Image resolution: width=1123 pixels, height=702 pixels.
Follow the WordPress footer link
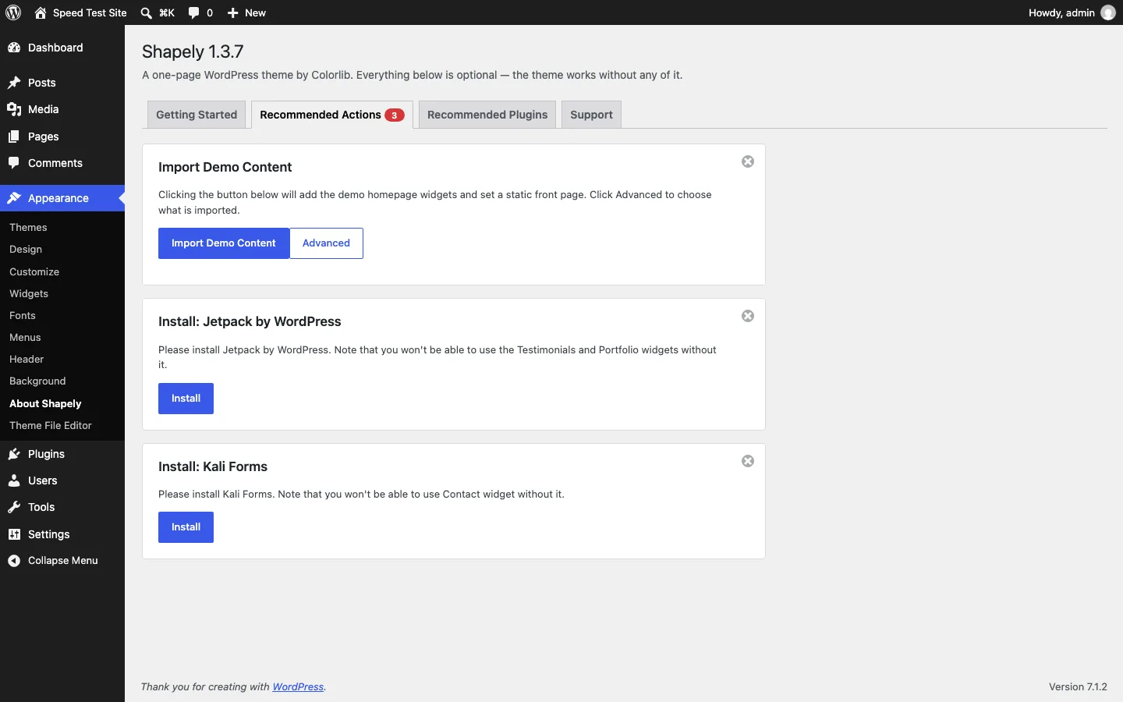[x=298, y=687]
